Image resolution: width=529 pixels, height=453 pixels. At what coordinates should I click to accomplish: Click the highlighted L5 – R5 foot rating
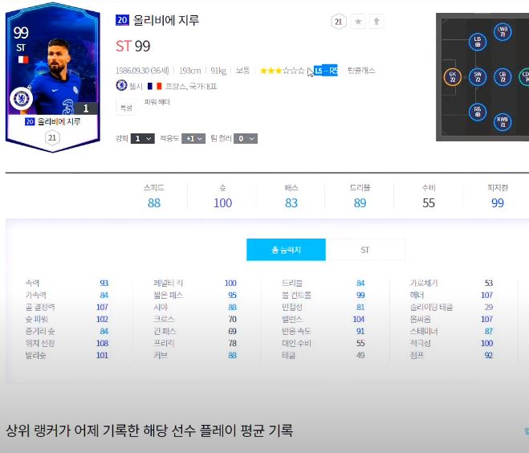pos(326,71)
